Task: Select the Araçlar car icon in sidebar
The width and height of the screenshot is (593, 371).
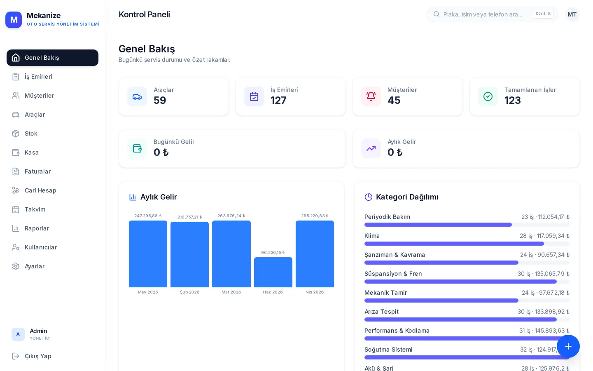Action: pos(16,115)
